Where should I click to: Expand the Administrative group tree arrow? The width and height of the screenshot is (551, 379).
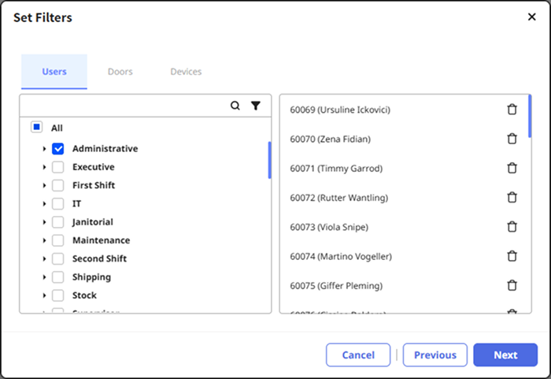click(44, 149)
